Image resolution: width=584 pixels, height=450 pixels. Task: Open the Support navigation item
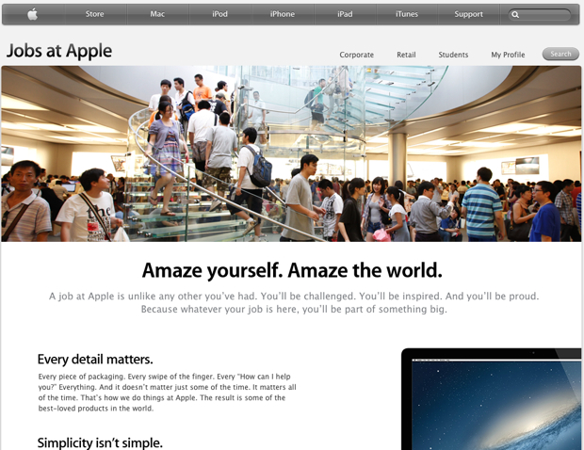coord(468,14)
